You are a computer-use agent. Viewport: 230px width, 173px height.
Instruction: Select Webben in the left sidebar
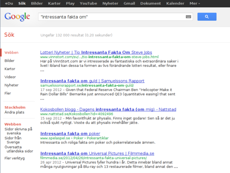click(11, 53)
